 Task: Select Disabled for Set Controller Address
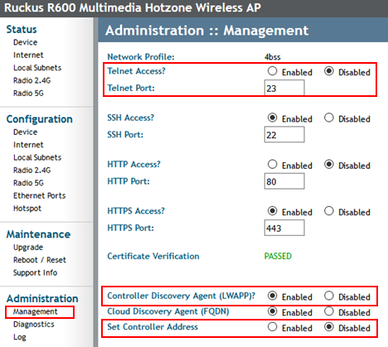pyautogui.click(x=329, y=327)
